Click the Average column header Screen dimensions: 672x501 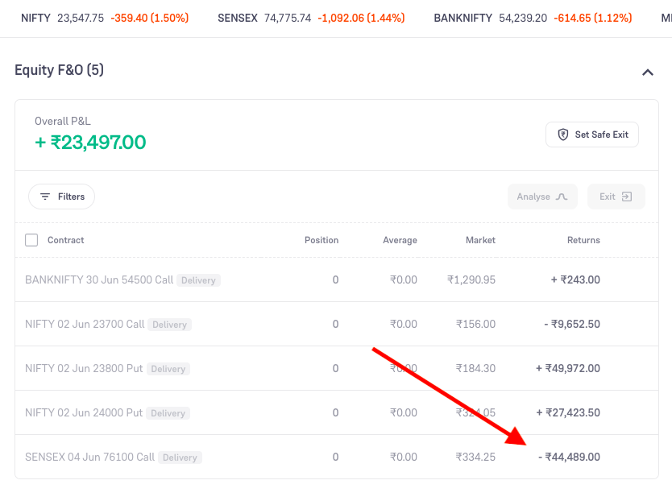coord(400,240)
